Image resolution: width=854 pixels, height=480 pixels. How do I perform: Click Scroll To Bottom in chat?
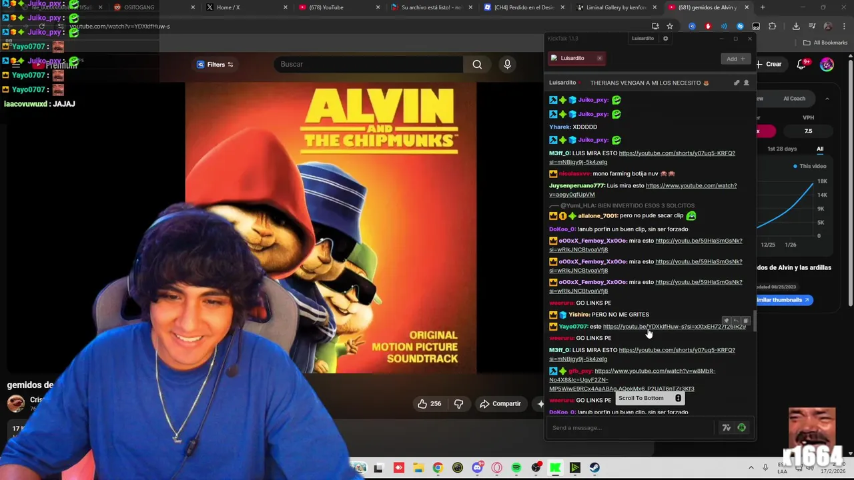(x=649, y=398)
